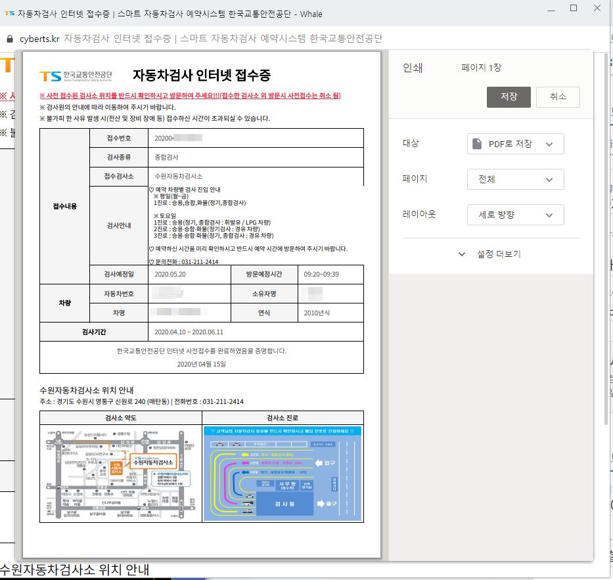Click the 수원자동차검사소 station value
This screenshot has width=613, height=580.
178,176
